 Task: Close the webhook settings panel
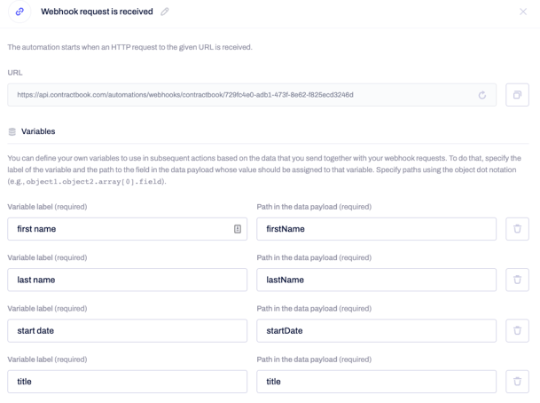[x=523, y=12]
